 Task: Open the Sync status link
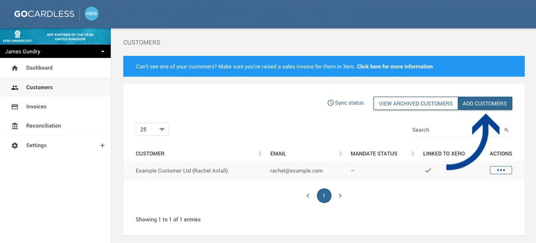click(x=345, y=103)
